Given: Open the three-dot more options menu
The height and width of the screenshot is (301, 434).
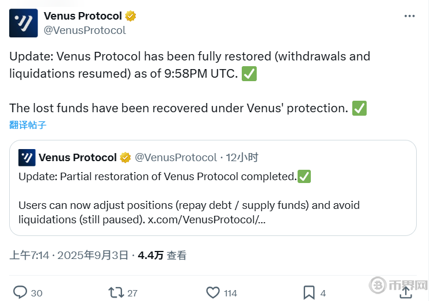Looking at the screenshot, I should tap(409, 16).
